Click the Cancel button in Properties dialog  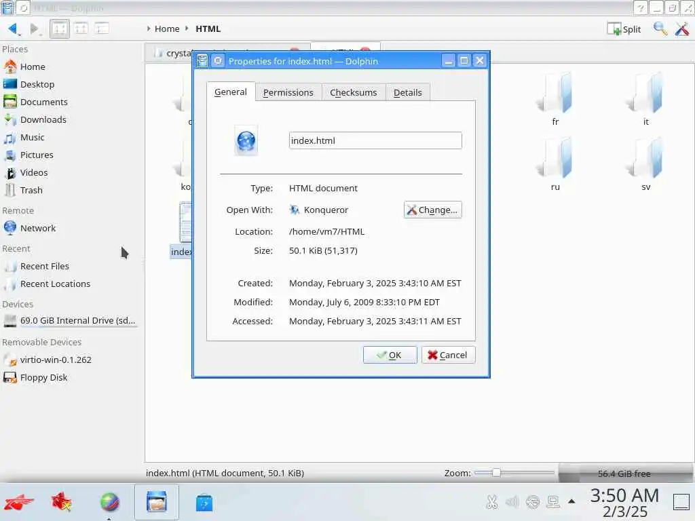[448, 355]
